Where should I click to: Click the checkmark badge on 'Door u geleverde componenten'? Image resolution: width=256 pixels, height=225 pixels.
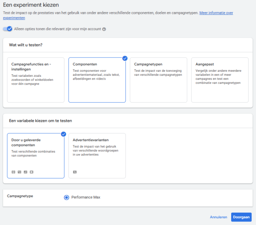tap(64, 134)
